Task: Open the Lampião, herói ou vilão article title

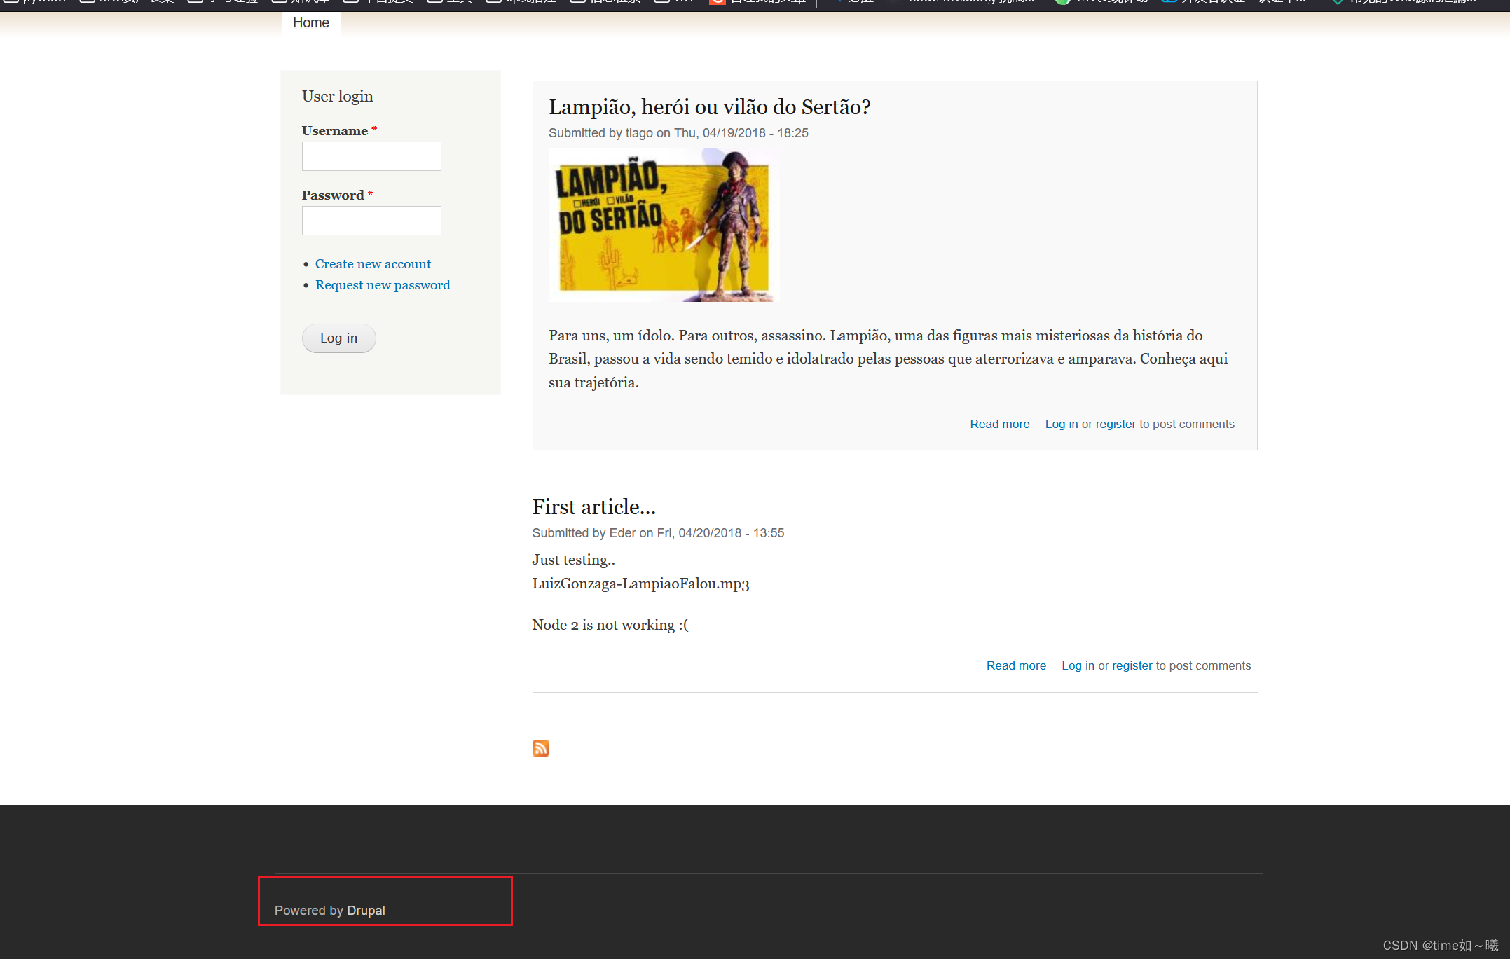Action: pyautogui.click(x=709, y=107)
